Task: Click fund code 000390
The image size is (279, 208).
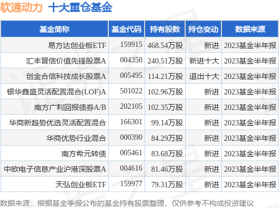Action: [131, 138]
